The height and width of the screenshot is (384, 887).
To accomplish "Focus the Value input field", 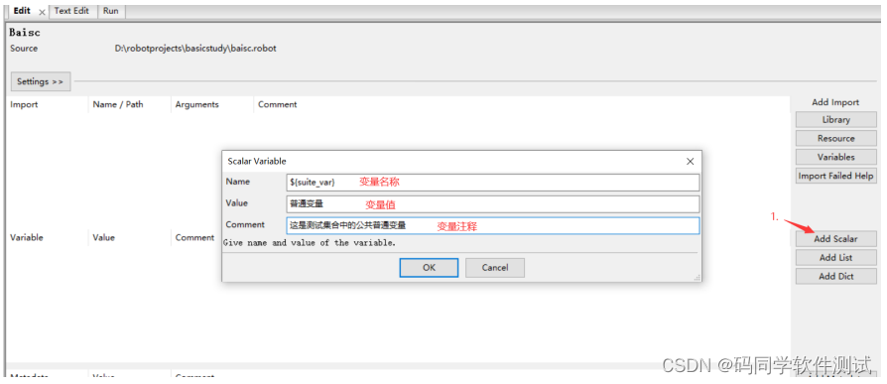I will 493,203.
